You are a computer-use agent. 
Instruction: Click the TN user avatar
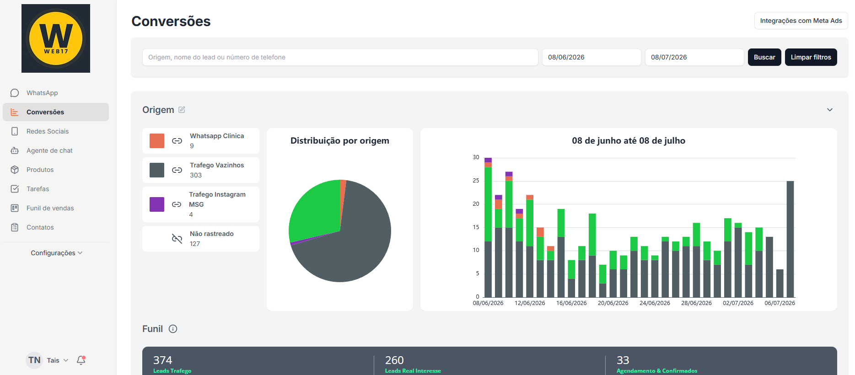[34, 360]
